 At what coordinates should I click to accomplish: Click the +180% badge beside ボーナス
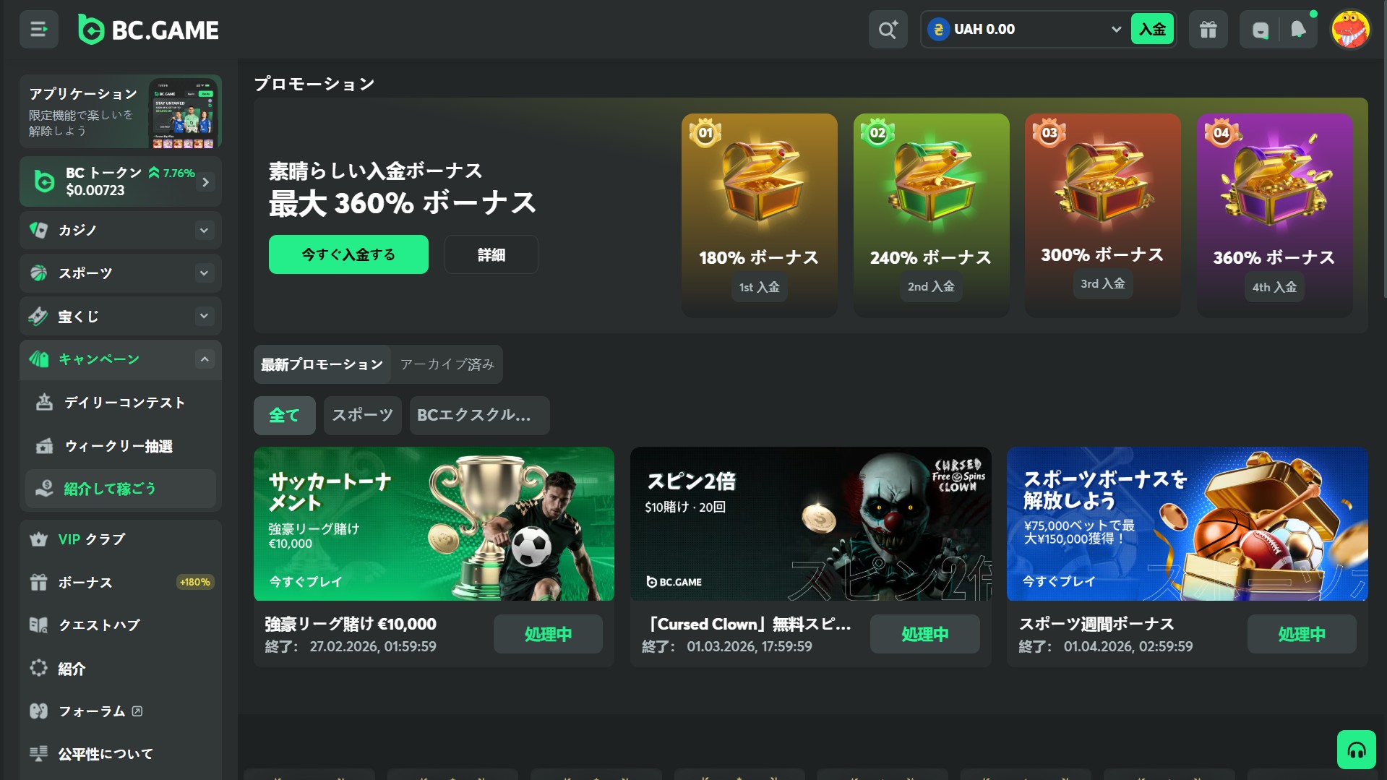tap(195, 582)
